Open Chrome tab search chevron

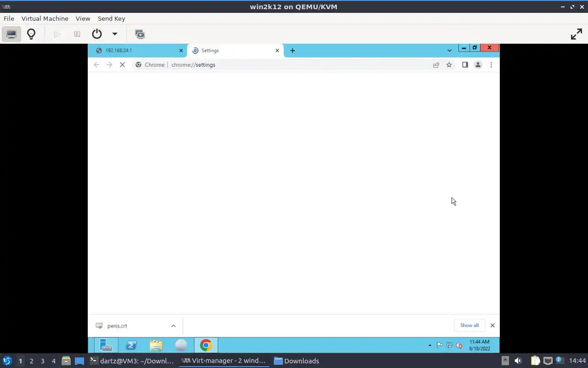449,51
